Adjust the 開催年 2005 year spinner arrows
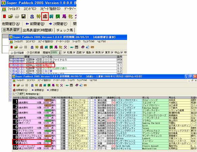 (60, 52)
